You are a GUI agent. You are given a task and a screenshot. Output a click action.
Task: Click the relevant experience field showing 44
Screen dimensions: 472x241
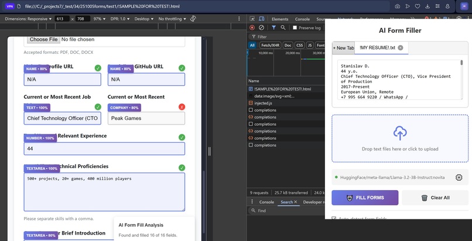[104, 149]
